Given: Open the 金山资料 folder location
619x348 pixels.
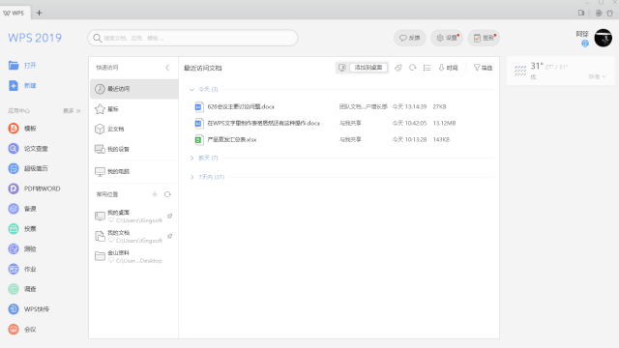Looking at the screenshot, I should point(129,256).
